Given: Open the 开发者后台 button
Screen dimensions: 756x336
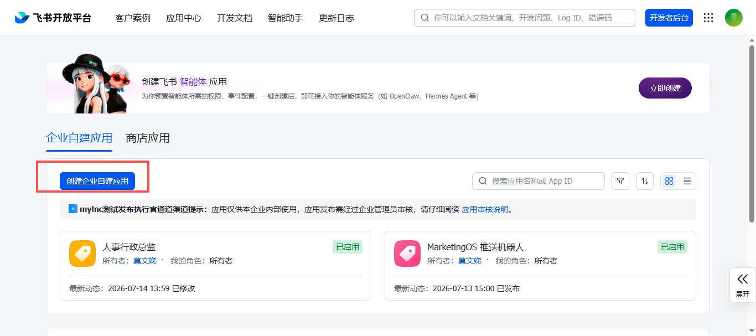Looking at the screenshot, I should tap(669, 18).
